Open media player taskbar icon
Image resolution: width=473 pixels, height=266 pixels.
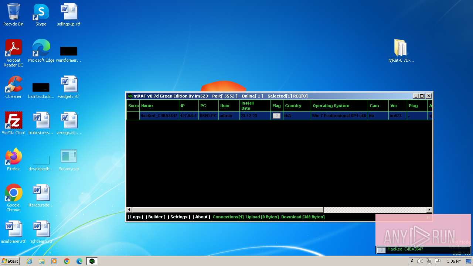click(x=54, y=261)
